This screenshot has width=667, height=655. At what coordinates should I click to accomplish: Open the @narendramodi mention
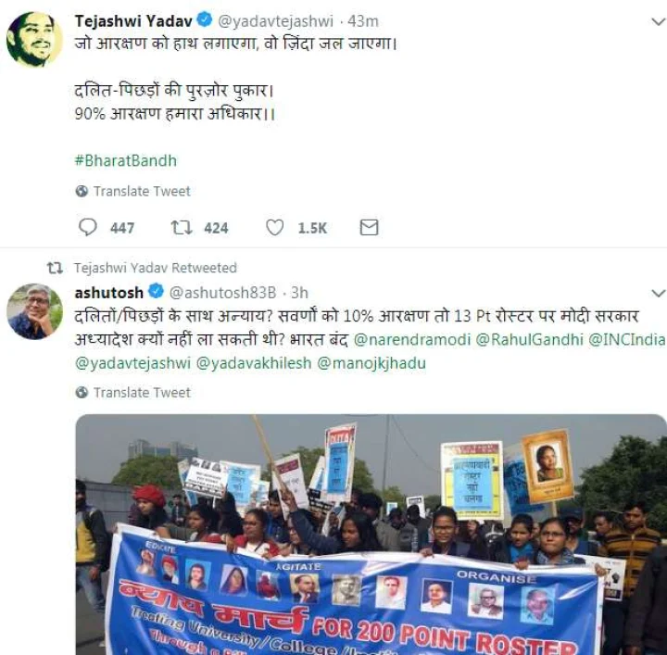click(x=412, y=340)
